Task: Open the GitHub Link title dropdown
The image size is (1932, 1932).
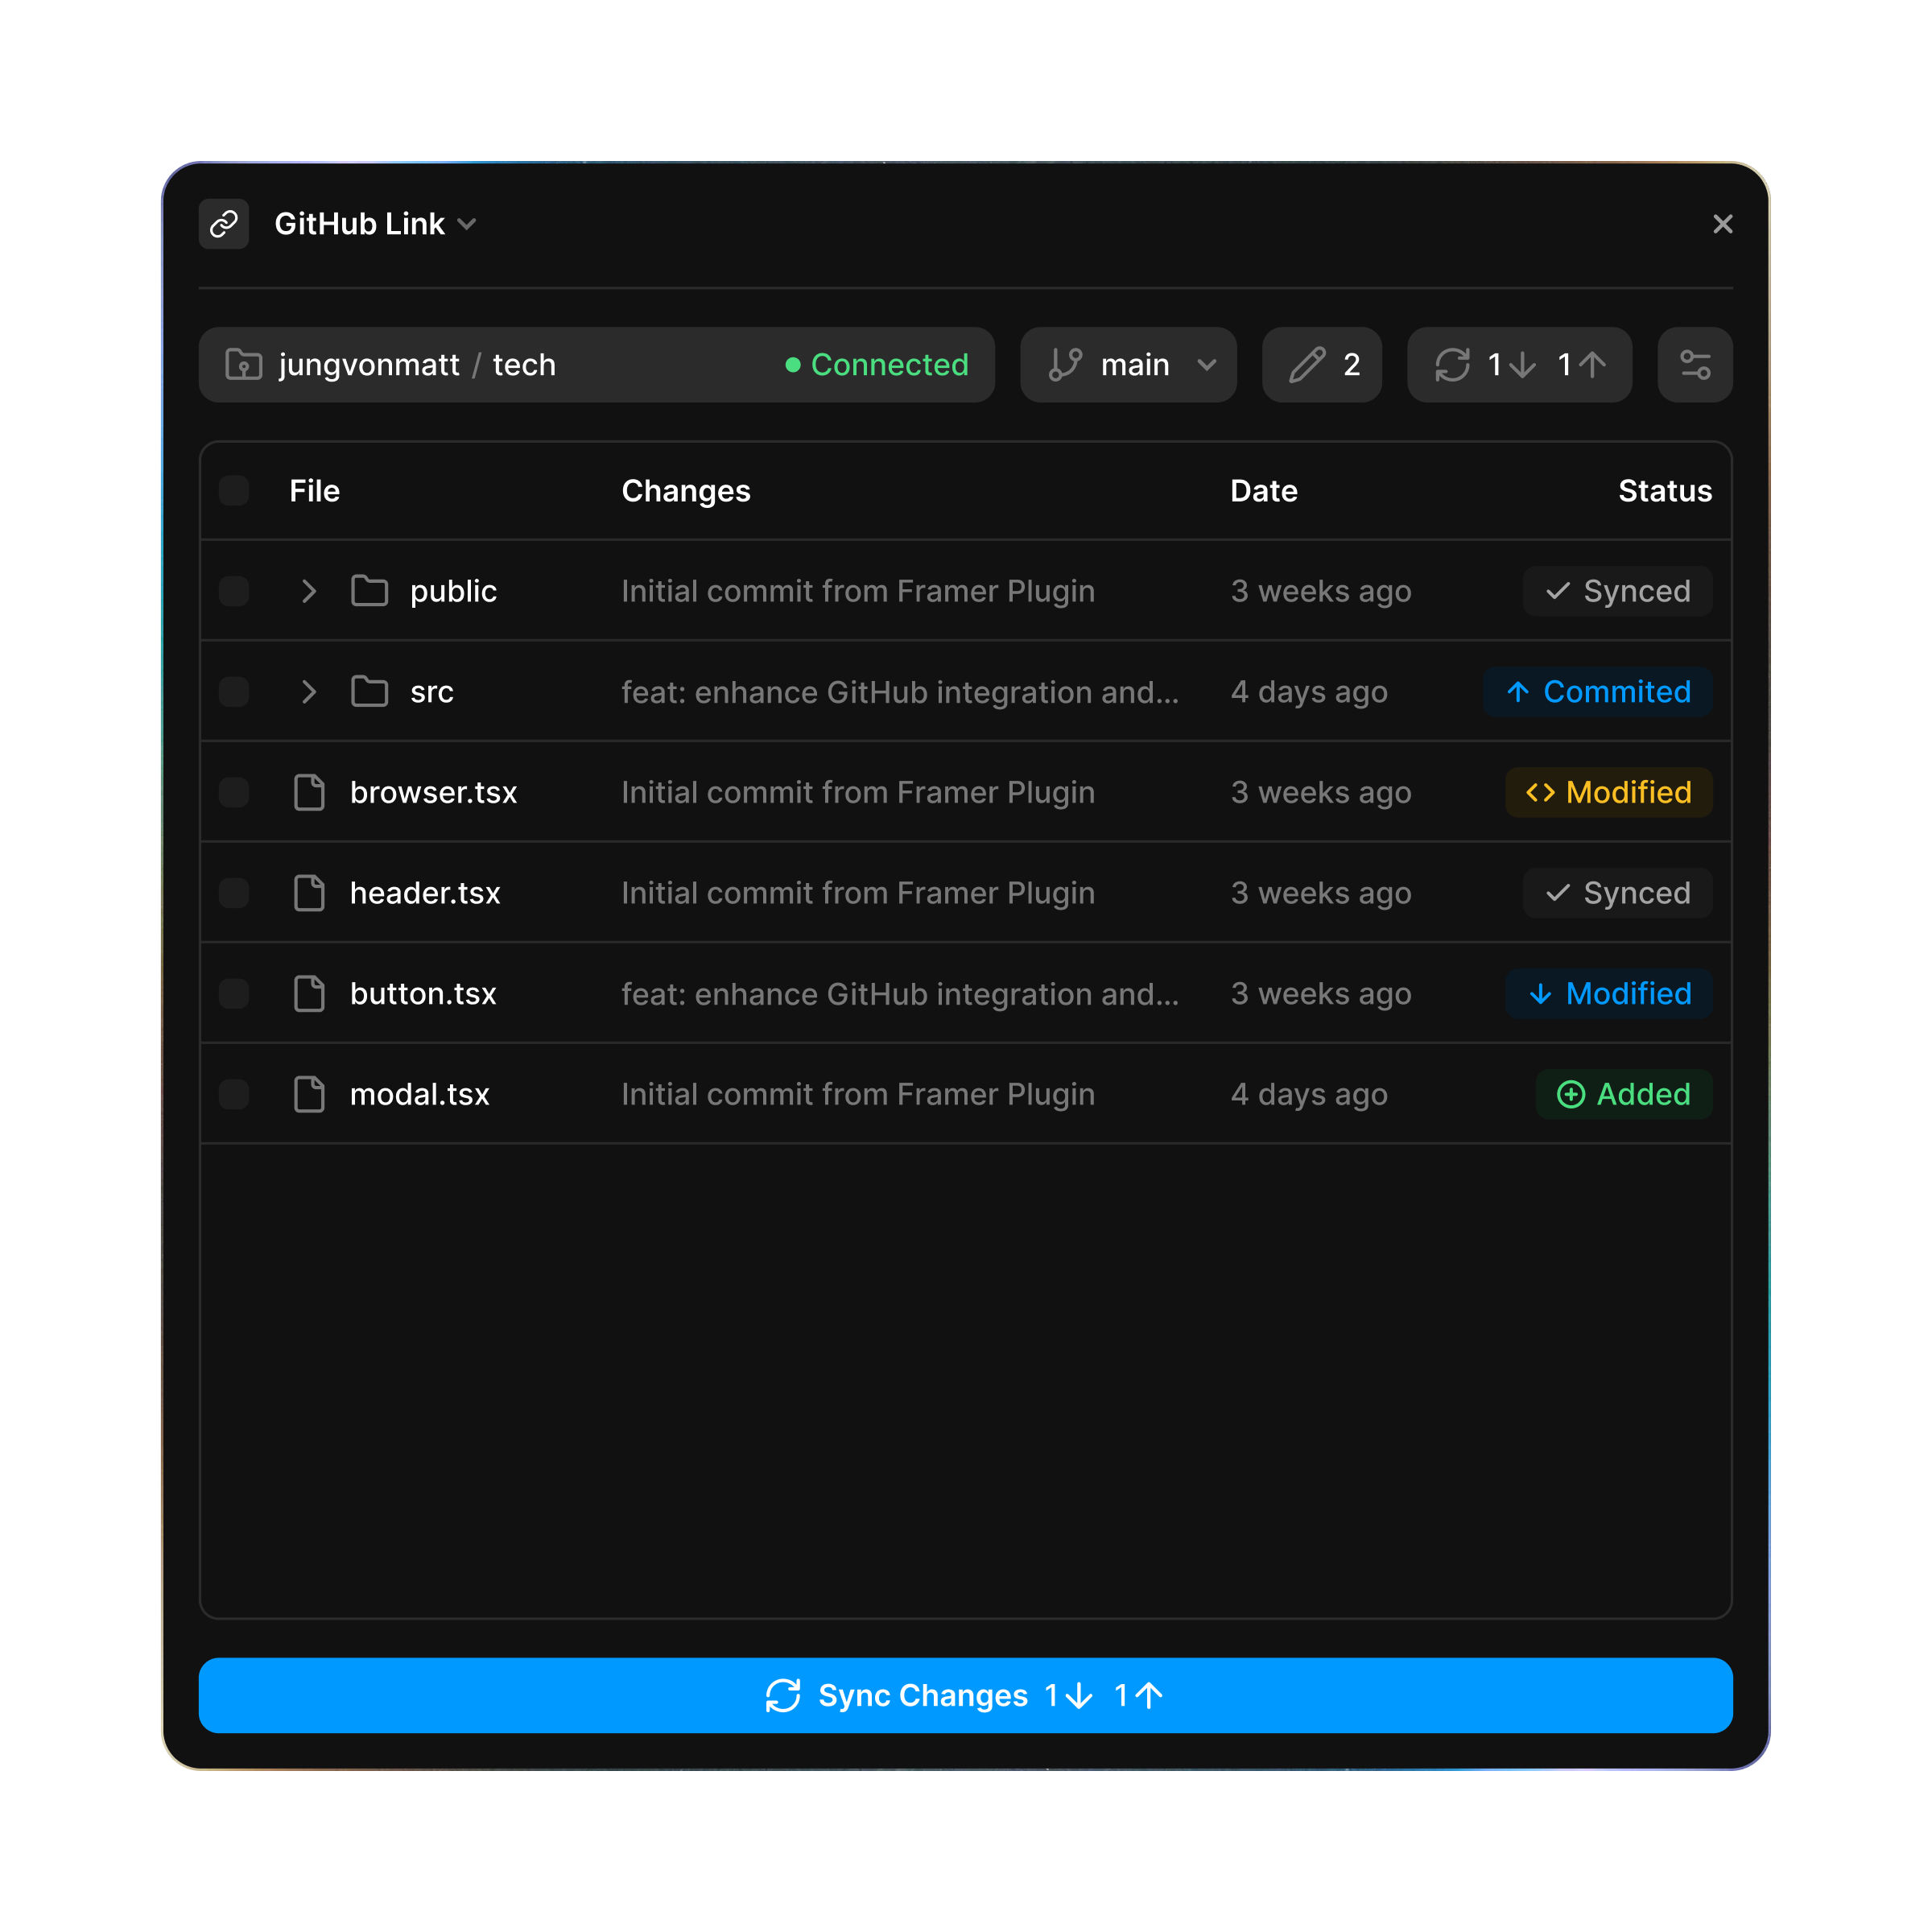Action: pos(468,224)
